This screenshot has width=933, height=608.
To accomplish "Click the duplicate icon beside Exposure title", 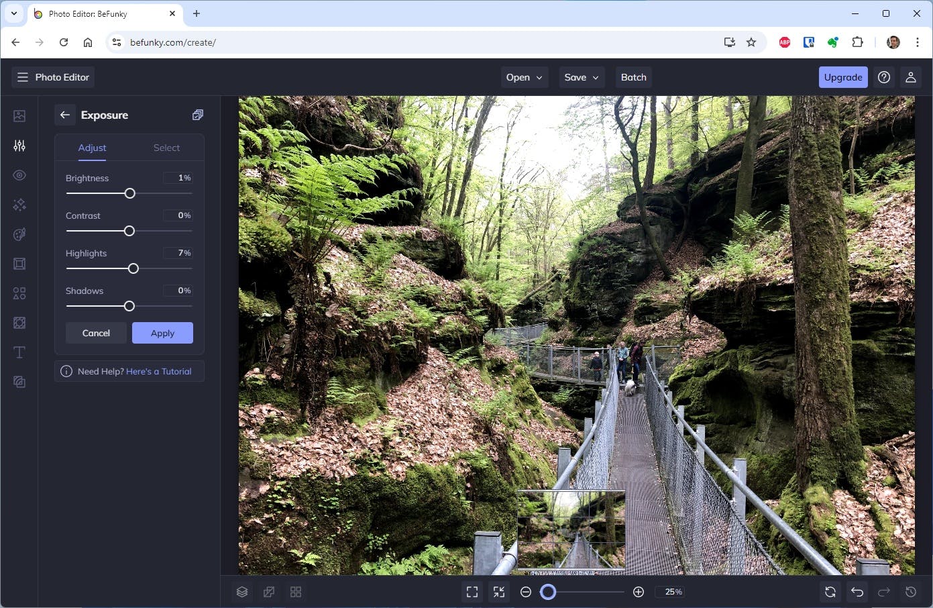I will click(x=197, y=115).
